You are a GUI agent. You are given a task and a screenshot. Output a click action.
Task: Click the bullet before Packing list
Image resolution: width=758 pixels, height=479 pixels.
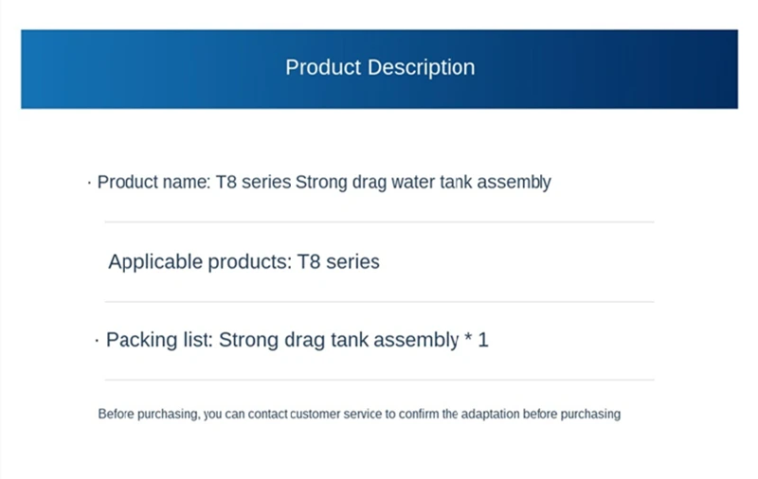click(x=98, y=341)
